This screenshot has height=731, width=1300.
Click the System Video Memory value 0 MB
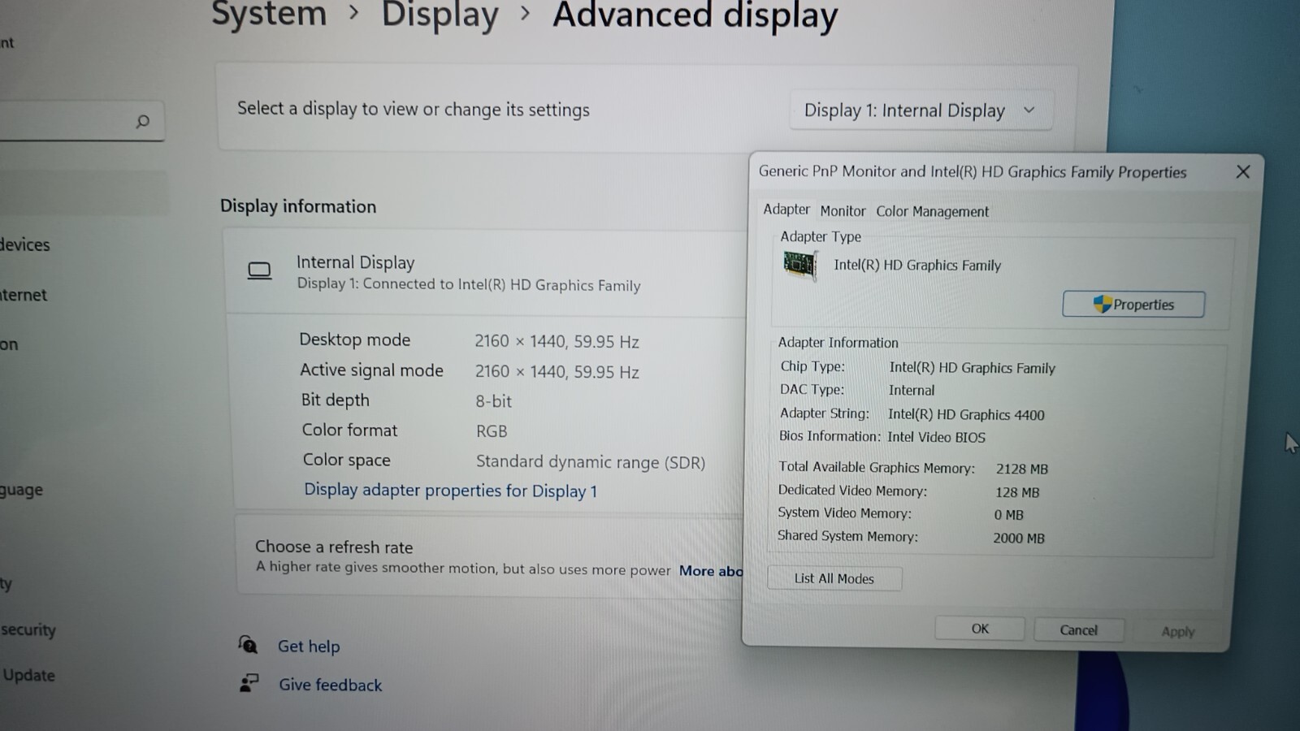(x=1008, y=515)
